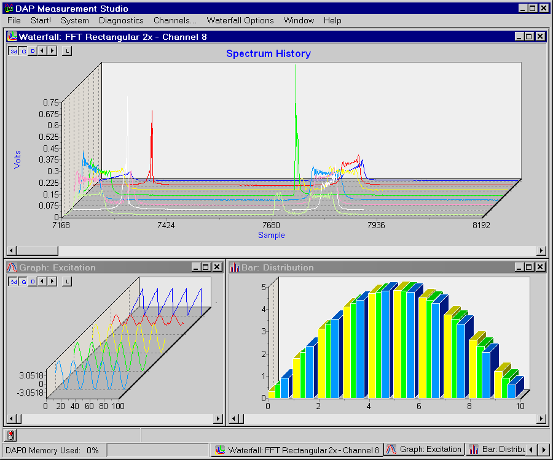The image size is (553, 460).
Task: Click left arrow icon in Waterfall toolbar
Action: tap(42, 51)
